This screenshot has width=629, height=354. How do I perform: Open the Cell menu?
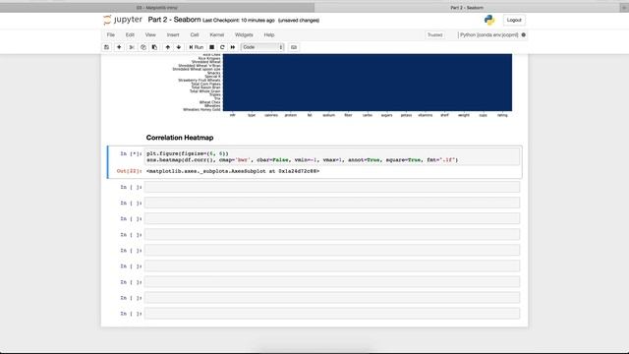pos(195,35)
